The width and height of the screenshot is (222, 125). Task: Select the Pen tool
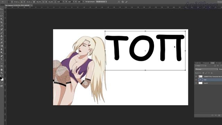point(1,56)
